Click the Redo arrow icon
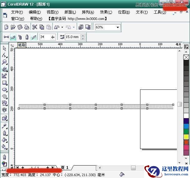The height and width of the screenshot is (178, 190). click(68, 27)
